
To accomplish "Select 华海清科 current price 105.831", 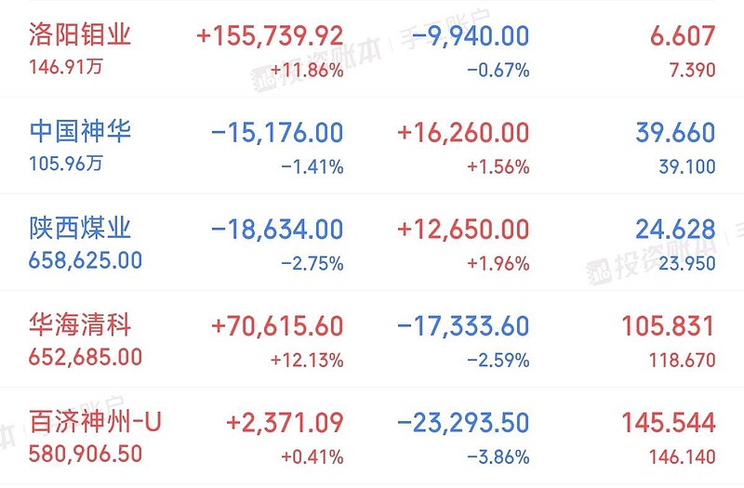I will coord(669,326).
